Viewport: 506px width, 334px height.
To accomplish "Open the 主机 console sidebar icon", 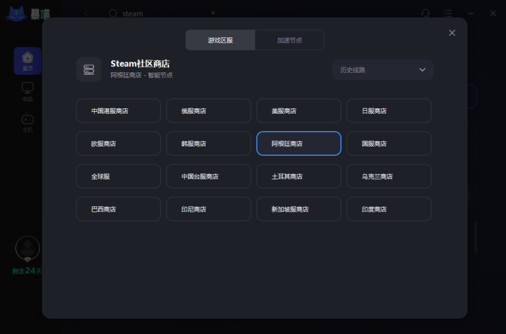I will [x=27, y=123].
